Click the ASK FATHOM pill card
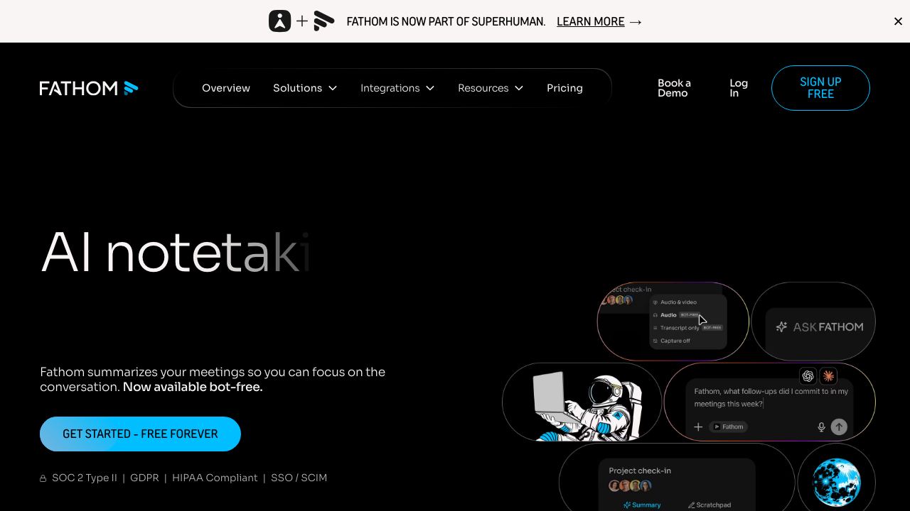 813,322
